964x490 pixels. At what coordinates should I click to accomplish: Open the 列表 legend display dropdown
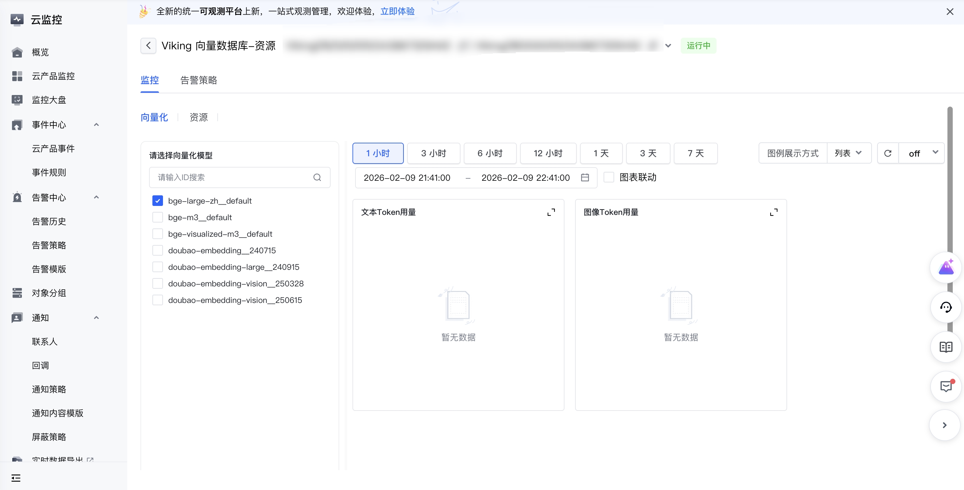[x=848, y=153]
